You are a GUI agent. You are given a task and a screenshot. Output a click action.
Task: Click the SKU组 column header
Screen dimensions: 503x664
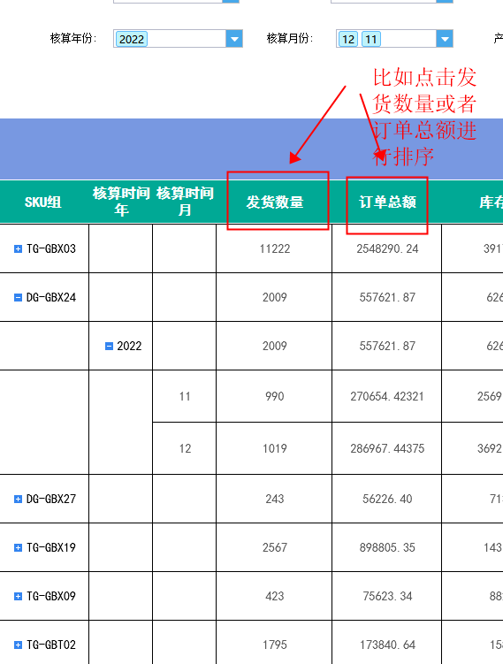tap(43, 202)
